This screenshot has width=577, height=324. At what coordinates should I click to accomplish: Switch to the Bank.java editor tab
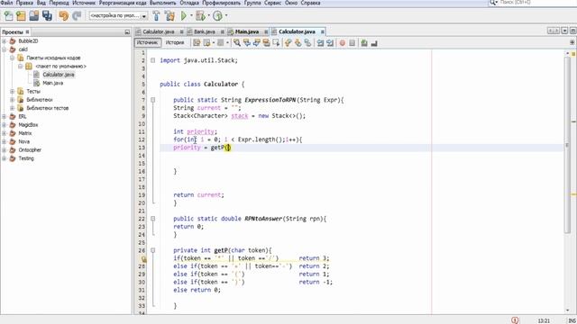coord(205,32)
